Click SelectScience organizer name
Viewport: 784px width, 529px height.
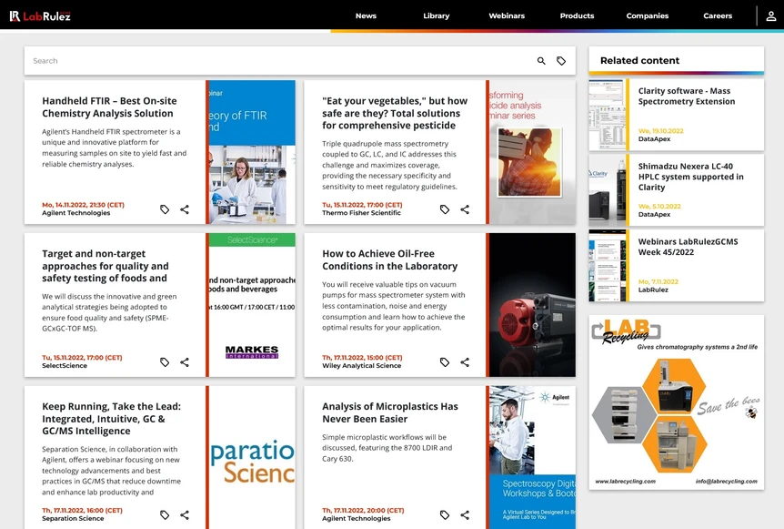click(x=65, y=365)
